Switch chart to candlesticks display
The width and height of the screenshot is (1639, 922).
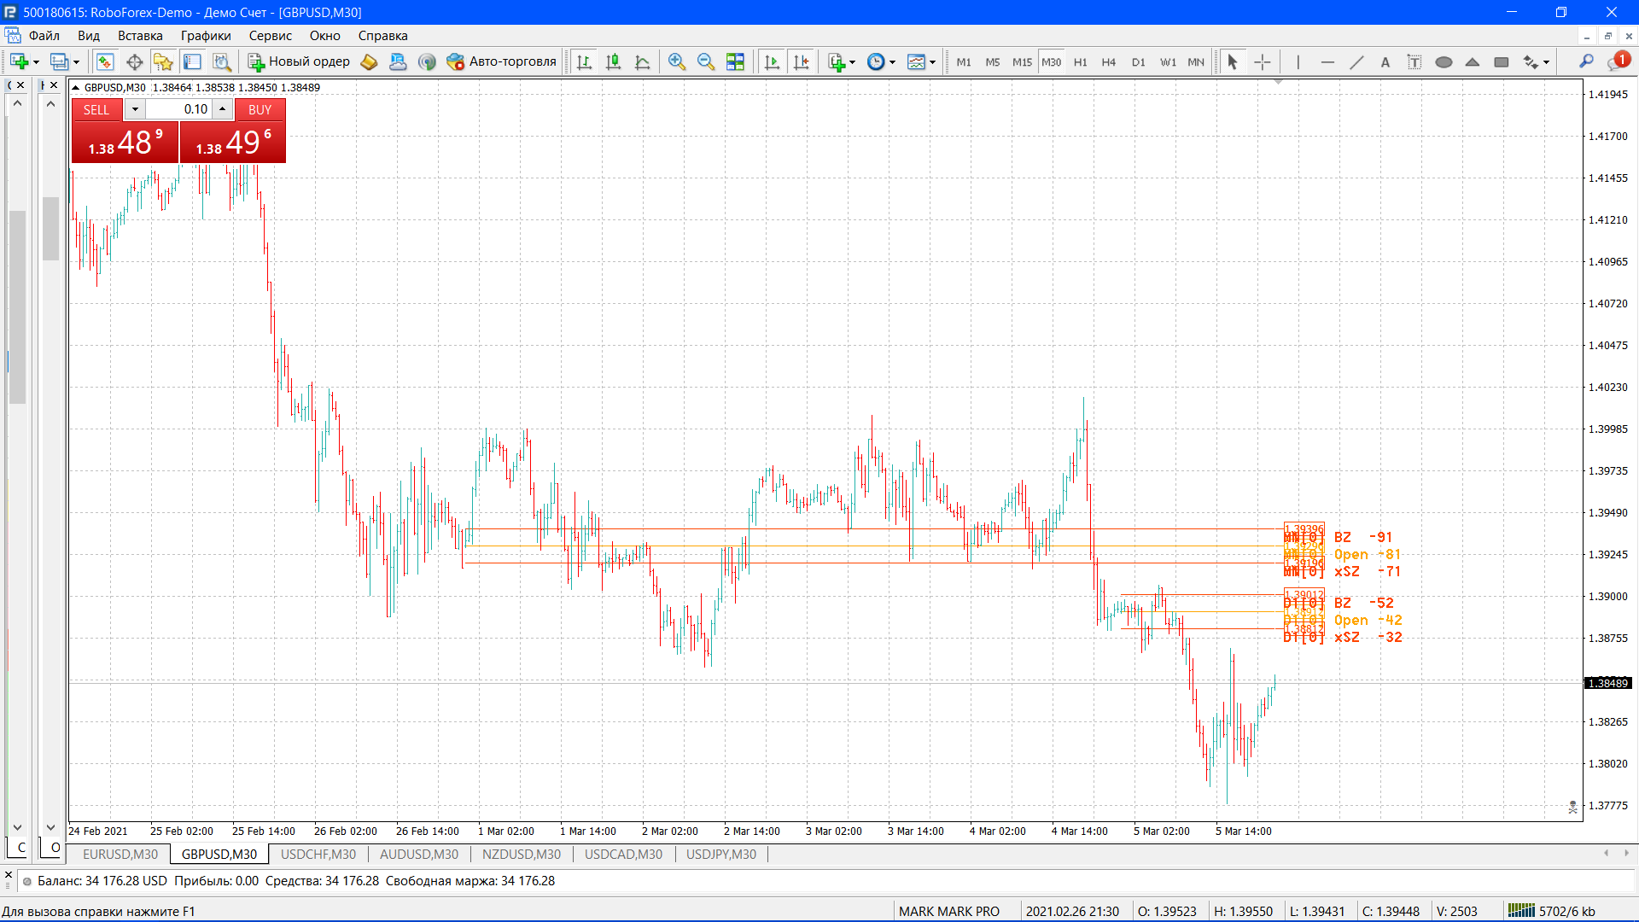613,61
